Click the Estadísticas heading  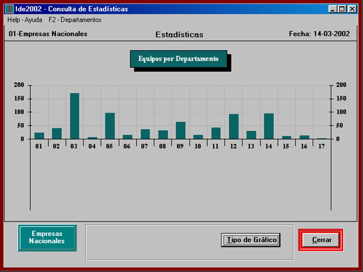pos(179,34)
